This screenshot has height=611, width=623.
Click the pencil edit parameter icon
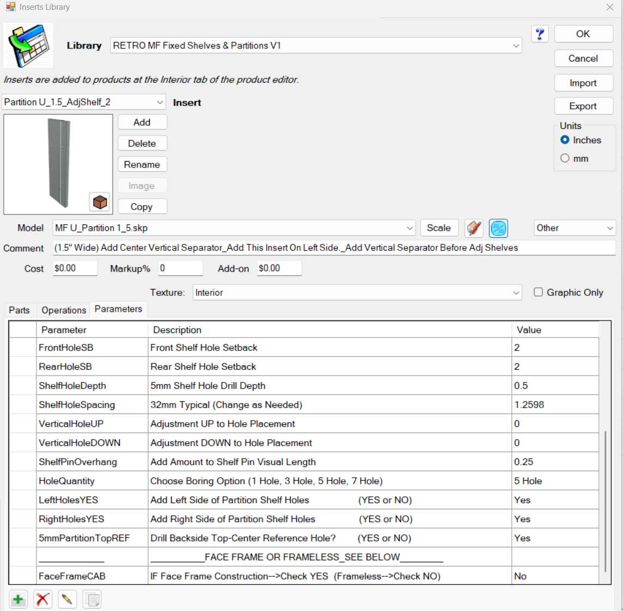tap(67, 600)
